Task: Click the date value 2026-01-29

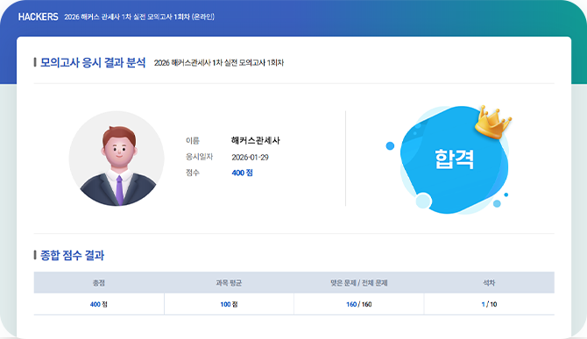Action: (x=250, y=157)
